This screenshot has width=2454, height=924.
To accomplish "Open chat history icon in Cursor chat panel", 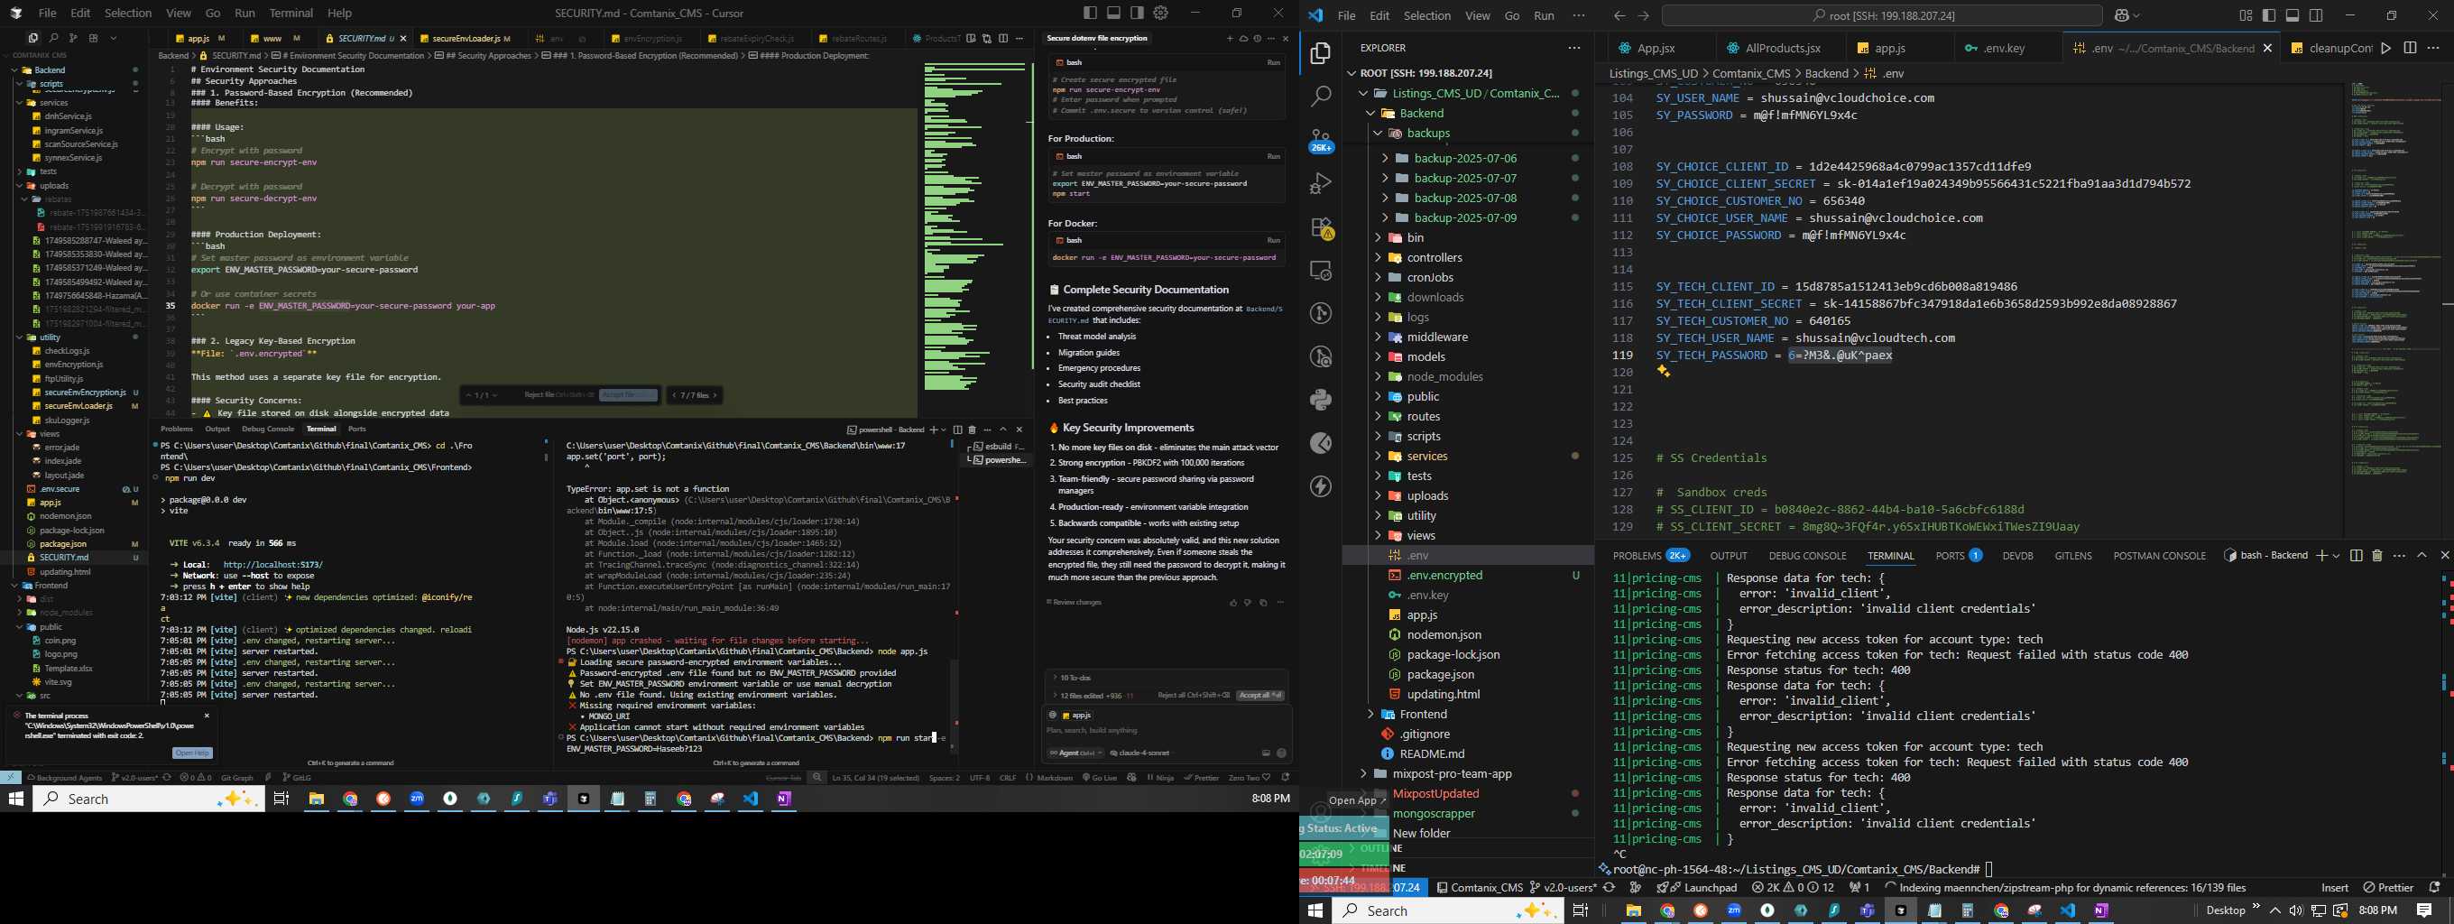I will tap(1257, 38).
